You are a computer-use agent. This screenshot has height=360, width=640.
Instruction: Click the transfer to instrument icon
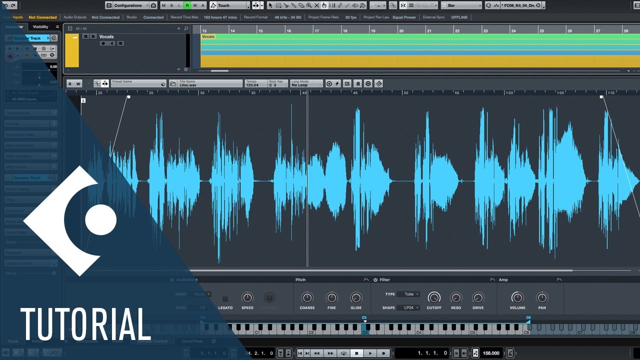point(378,84)
